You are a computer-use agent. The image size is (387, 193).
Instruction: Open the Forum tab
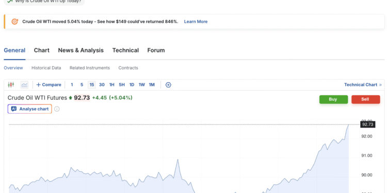click(x=156, y=50)
